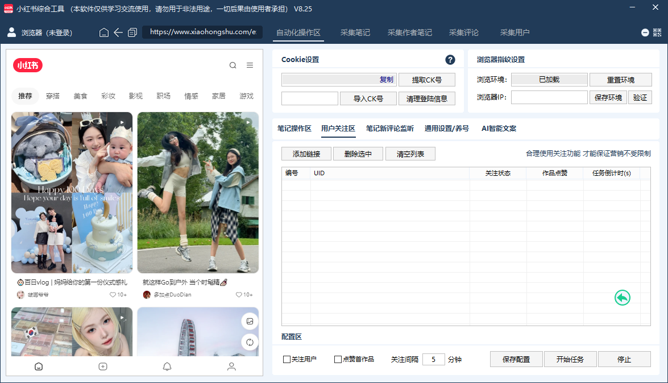The image size is (668, 383).
Task: Select the 美食 category on Xiaohongshu
Action: [x=80, y=96]
